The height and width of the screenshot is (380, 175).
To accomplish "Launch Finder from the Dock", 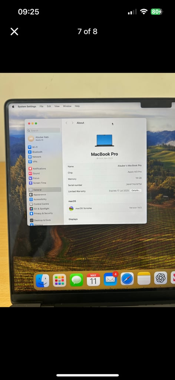I will [42, 281].
